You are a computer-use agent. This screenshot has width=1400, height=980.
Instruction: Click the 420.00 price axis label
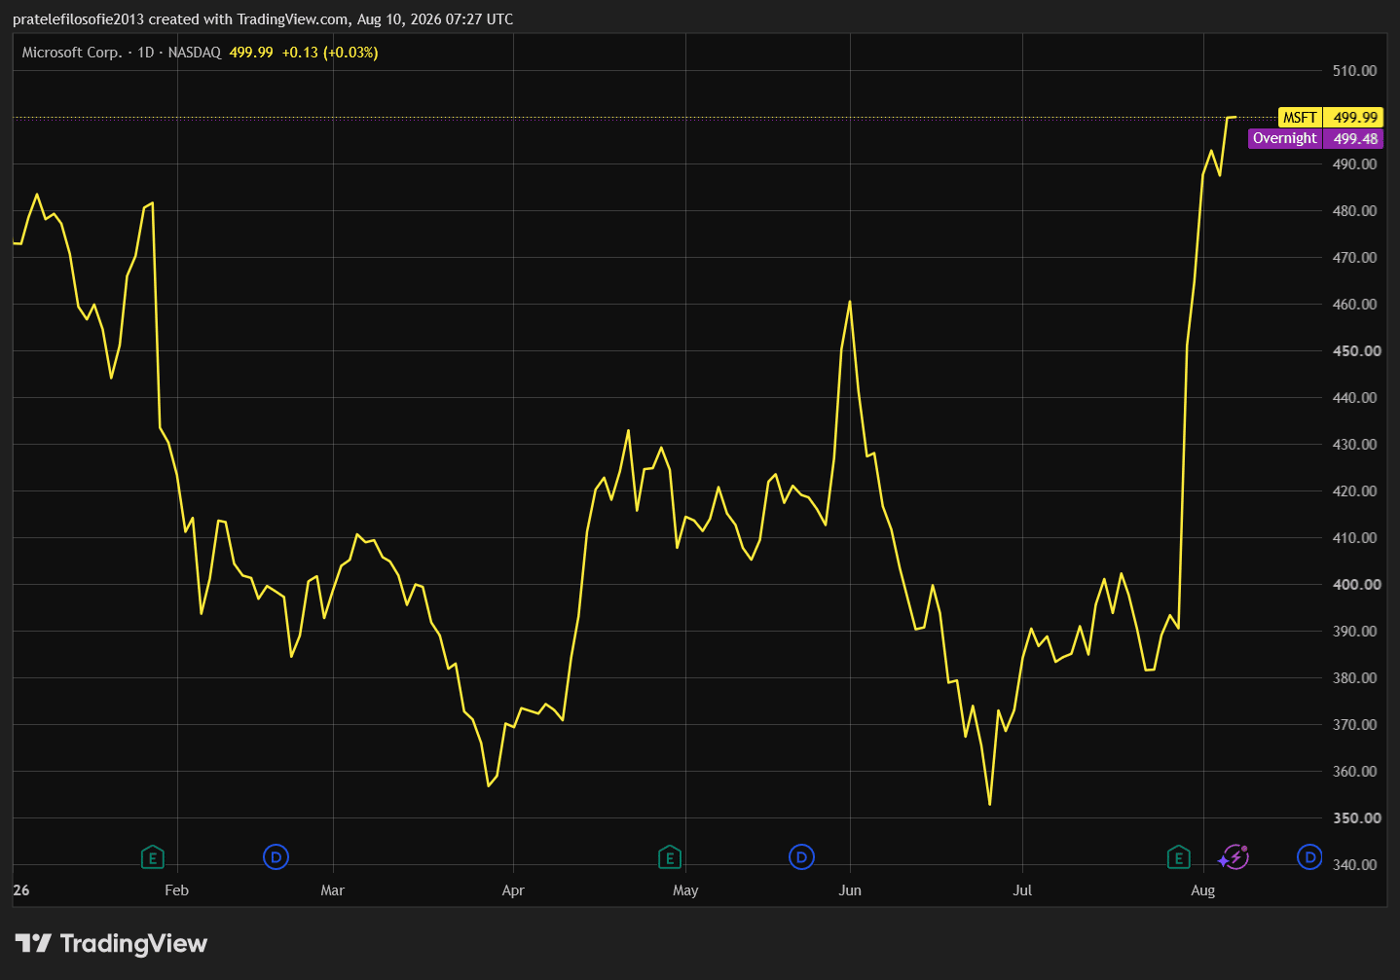click(x=1355, y=490)
